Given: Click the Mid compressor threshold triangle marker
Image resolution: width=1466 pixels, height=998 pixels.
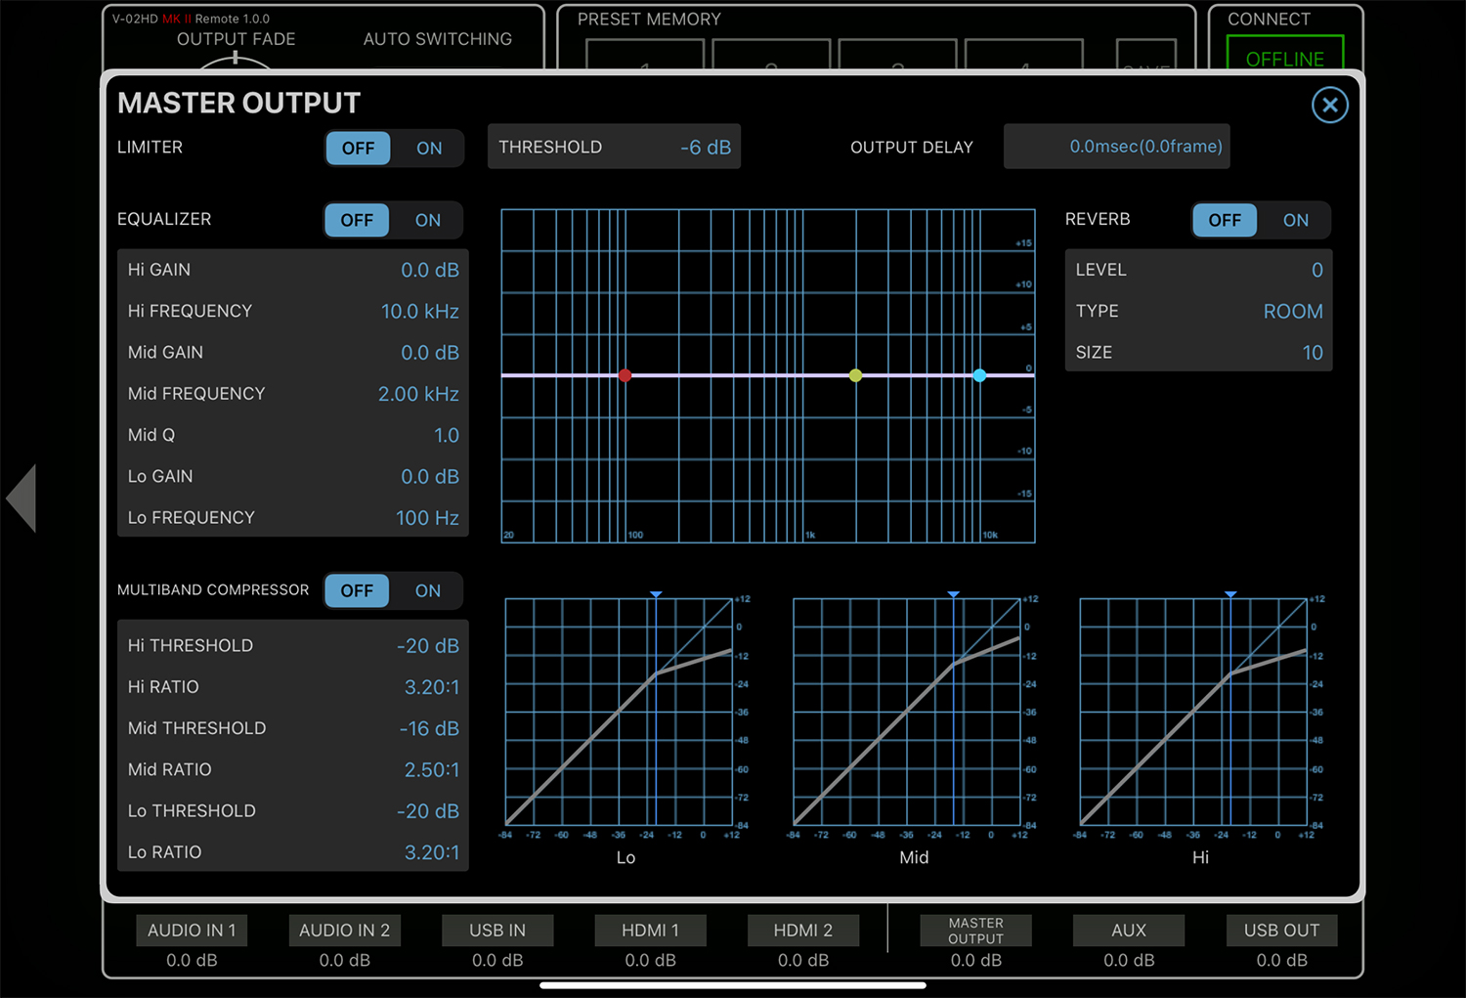Looking at the screenshot, I should point(953,594).
